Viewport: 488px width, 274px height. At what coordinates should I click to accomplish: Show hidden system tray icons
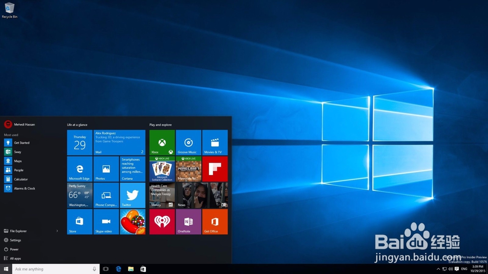click(x=438, y=269)
